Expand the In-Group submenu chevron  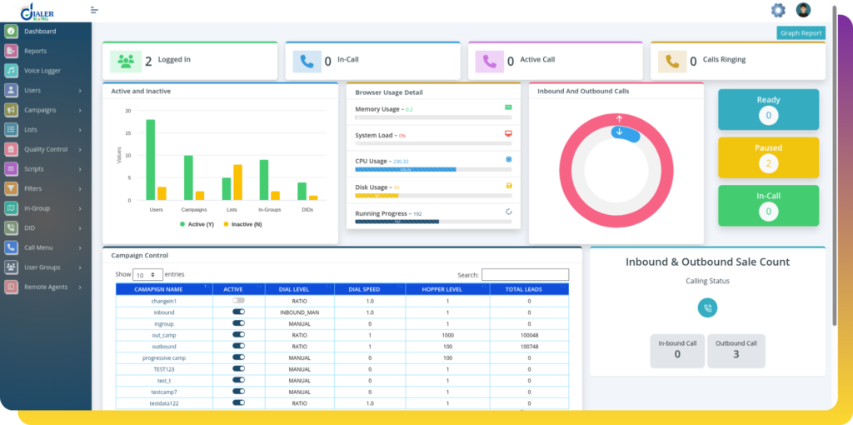(x=80, y=207)
